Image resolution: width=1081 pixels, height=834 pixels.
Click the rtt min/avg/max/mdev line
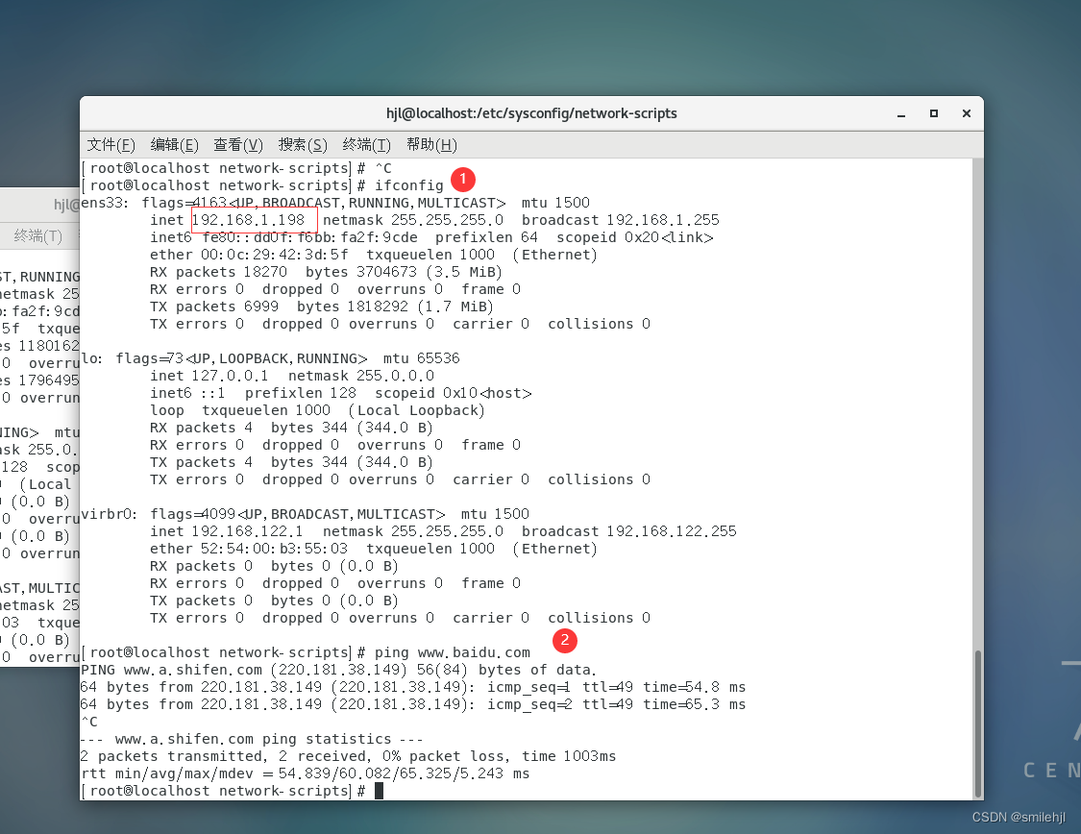[306, 773]
